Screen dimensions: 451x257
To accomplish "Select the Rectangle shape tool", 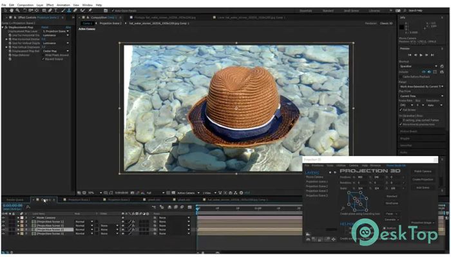I will (44, 10).
